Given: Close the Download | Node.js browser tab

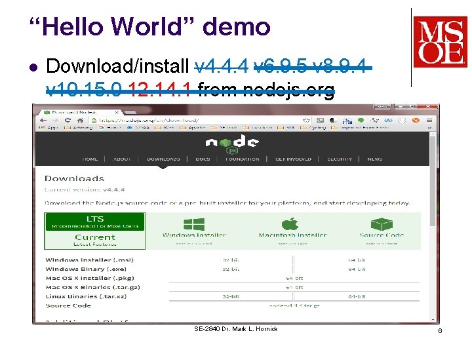Looking at the screenshot, I should (x=117, y=112).
